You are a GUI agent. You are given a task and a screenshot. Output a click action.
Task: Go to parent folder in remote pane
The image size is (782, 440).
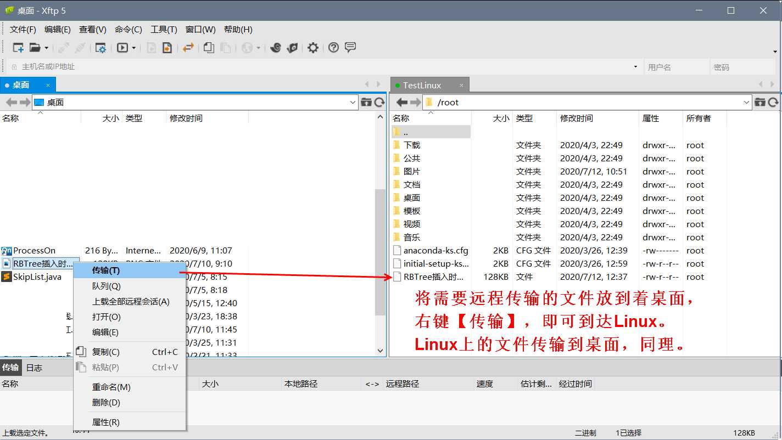pos(760,102)
